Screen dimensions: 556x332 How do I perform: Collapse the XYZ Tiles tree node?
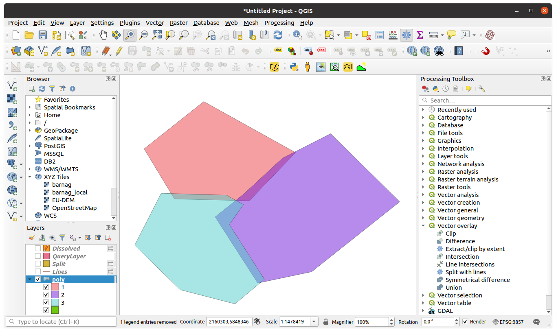point(30,177)
